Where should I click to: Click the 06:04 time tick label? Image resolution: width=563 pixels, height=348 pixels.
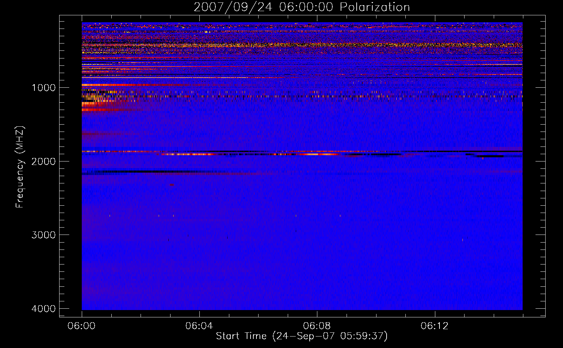point(199,326)
